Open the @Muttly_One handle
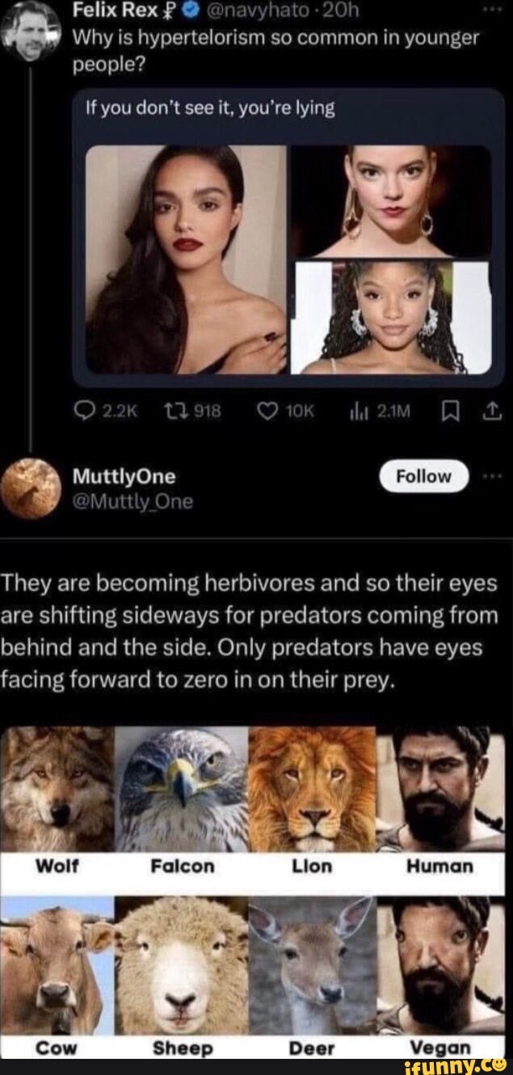This screenshot has width=513, height=1075. click(133, 502)
